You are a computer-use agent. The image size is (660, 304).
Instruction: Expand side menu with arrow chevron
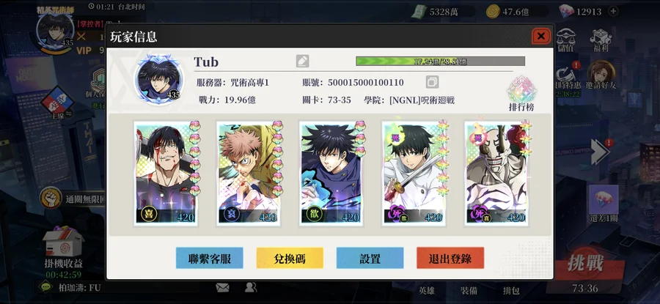pos(600,152)
